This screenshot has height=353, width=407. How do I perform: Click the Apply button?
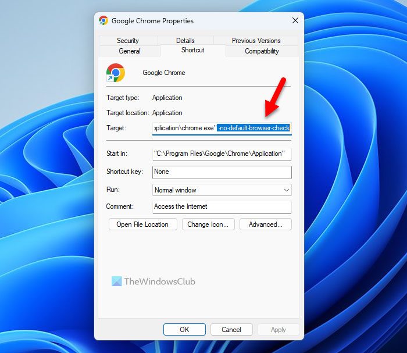pos(279,329)
